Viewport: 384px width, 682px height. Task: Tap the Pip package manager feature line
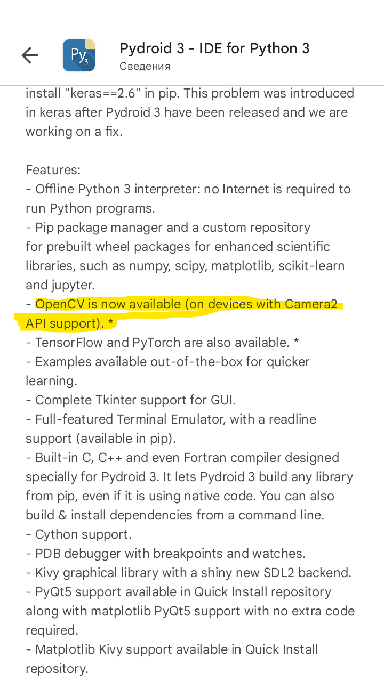coord(185,256)
